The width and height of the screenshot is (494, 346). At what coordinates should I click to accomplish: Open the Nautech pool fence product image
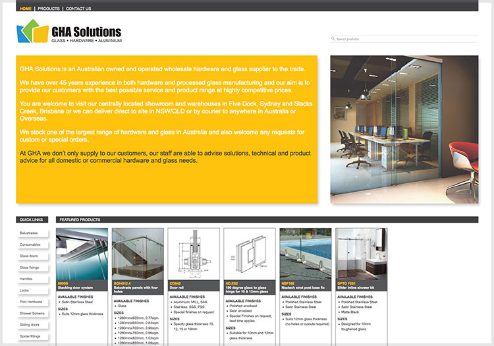tap(306, 254)
